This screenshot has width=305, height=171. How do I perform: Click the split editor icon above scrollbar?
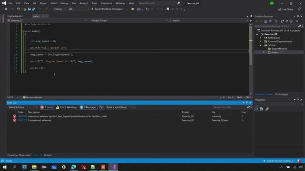(x=251, y=20)
